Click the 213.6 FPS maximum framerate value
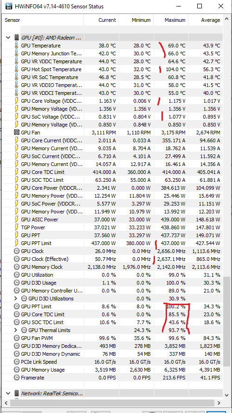 174,378
